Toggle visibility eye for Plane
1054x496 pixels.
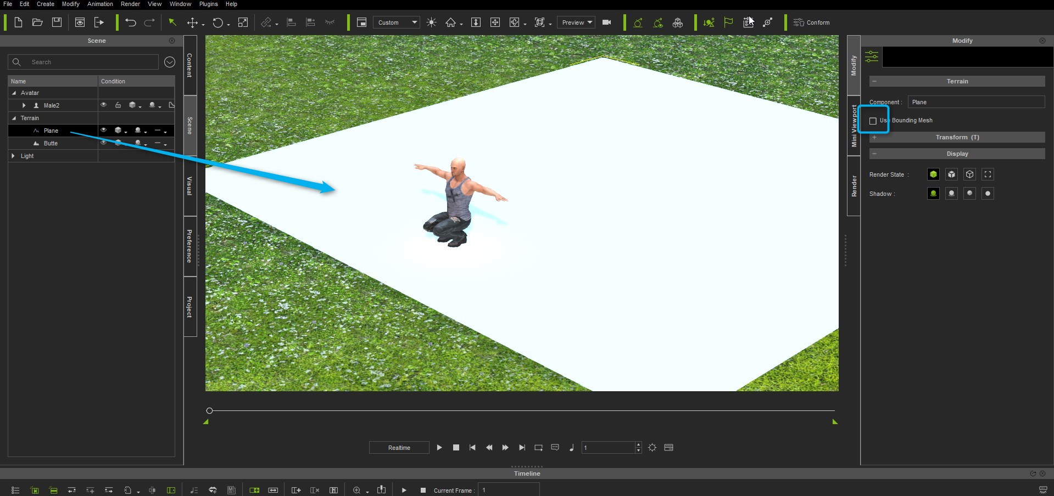click(103, 130)
